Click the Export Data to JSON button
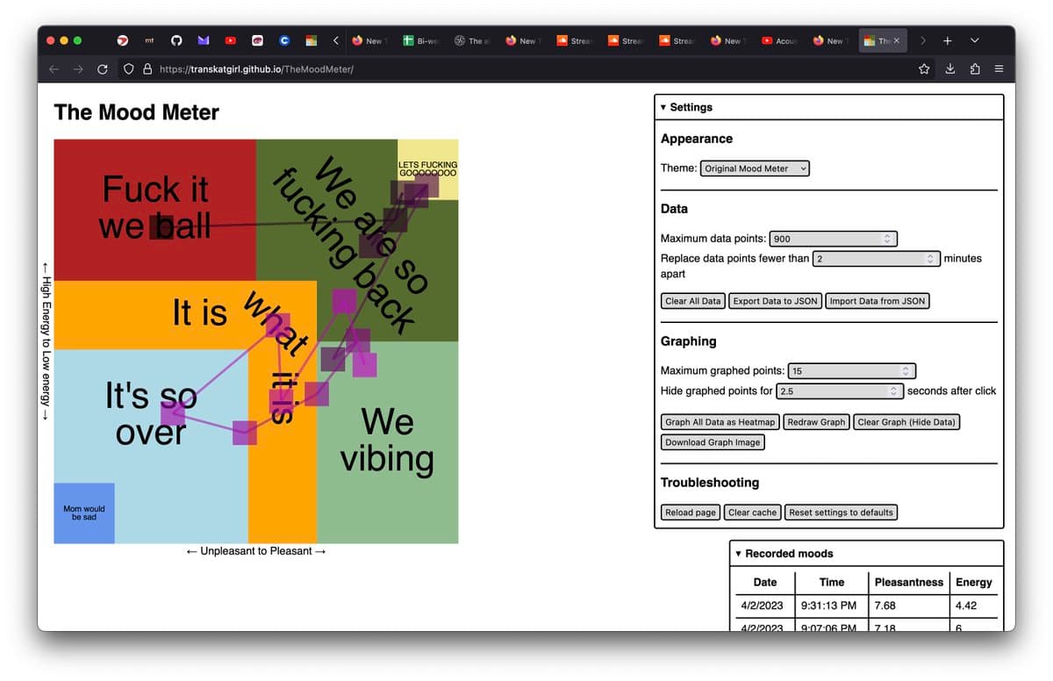The image size is (1053, 681). point(775,301)
